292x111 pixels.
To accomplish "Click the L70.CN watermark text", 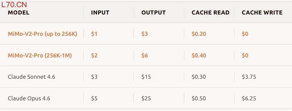I will 14,5.
